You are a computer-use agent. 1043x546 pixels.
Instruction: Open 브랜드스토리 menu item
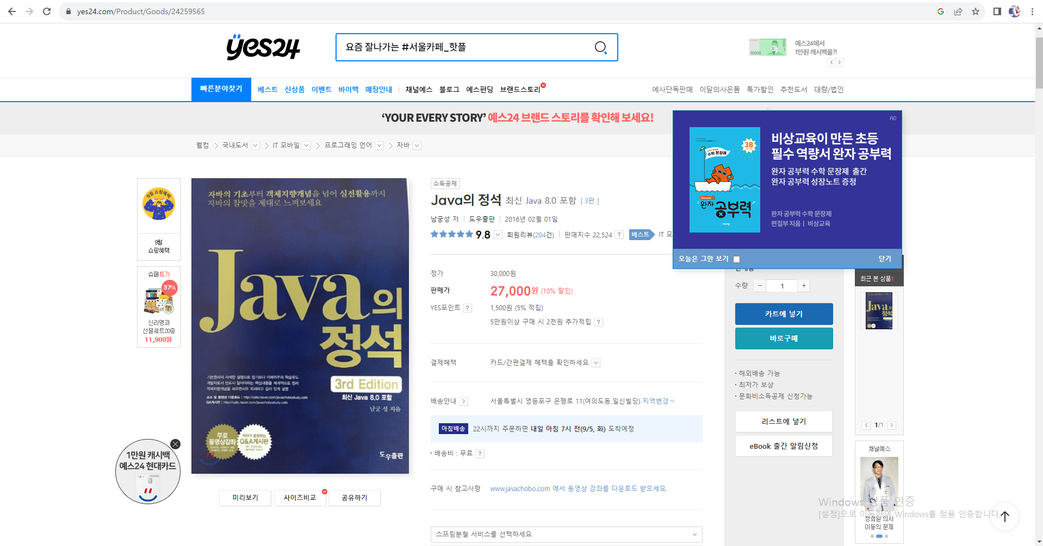tap(520, 90)
